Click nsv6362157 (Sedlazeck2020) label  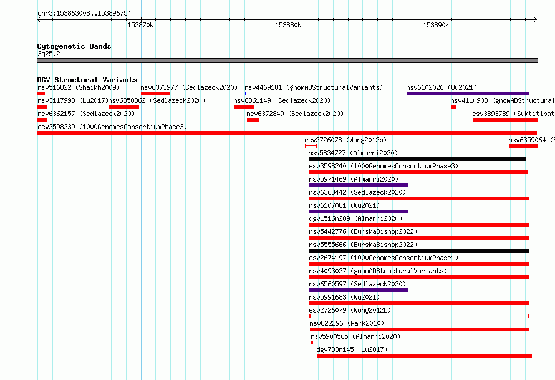tap(86, 114)
